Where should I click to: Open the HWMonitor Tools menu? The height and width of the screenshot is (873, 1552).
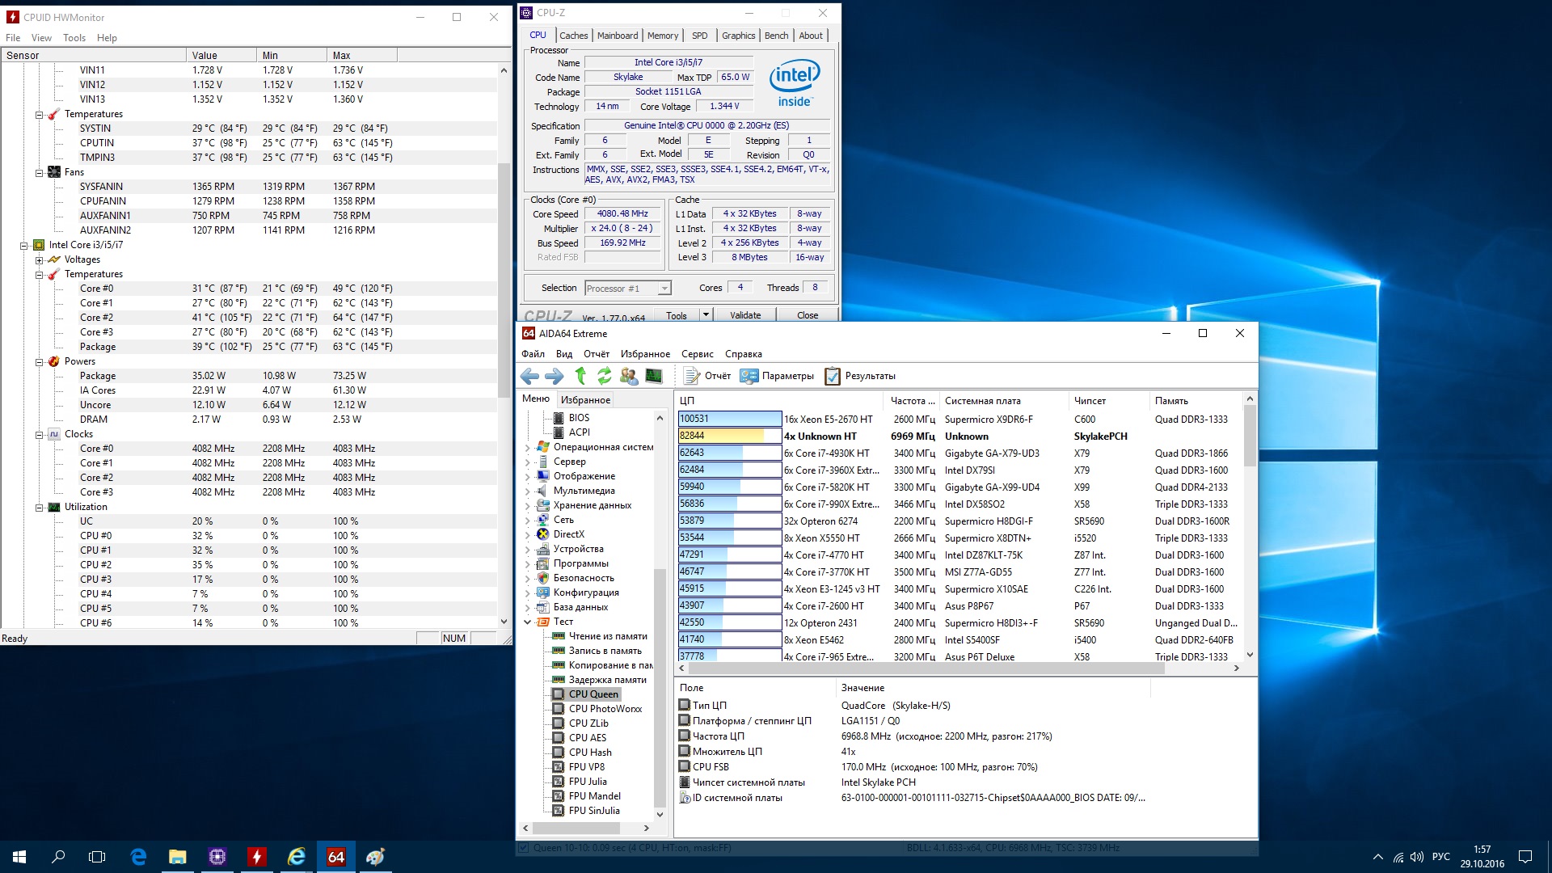(74, 38)
